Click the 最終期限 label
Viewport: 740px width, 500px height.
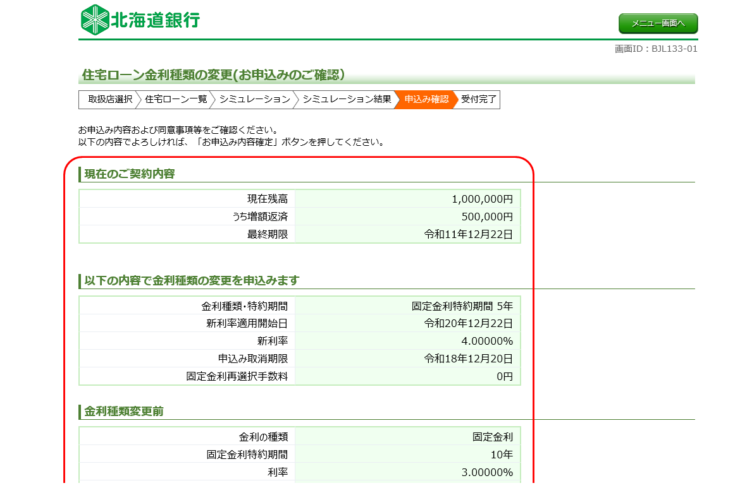[268, 234]
